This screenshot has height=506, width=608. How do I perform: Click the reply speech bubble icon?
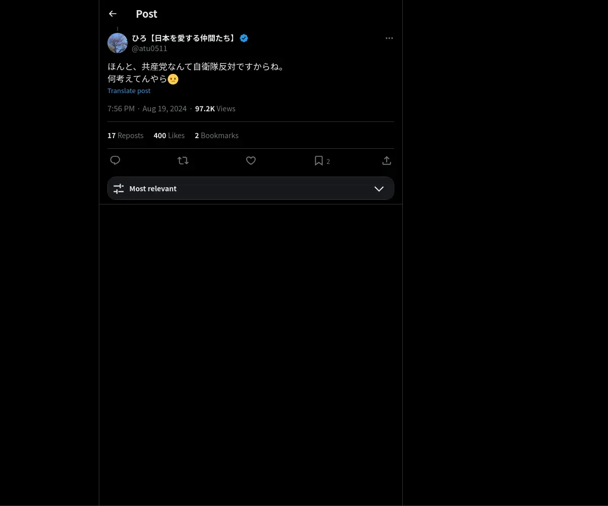tap(115, 160)
